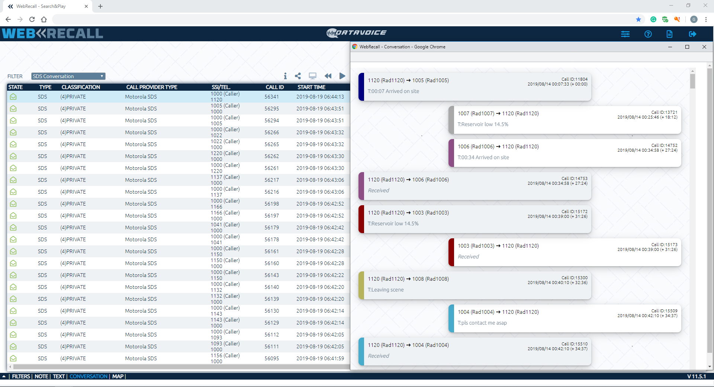Open the NOTE tab in bottom bar

point(41,376)
